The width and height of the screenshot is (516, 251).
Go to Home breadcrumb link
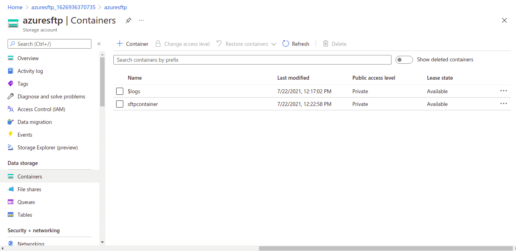[x=15, y=7]
